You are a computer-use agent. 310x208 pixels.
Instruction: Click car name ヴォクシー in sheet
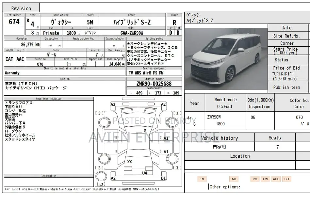(x=61, y=22)
